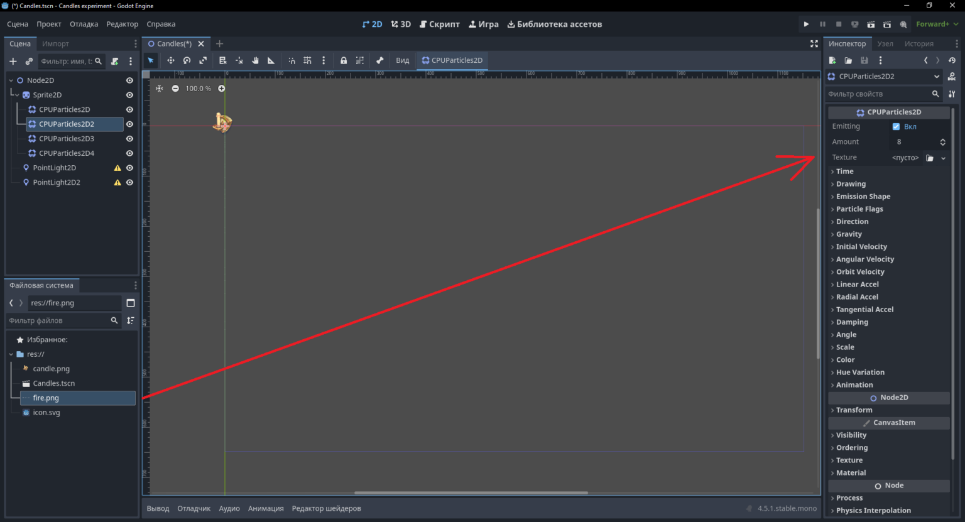
Task: Open object history clock icon
Action: click(x=952, y=60)
